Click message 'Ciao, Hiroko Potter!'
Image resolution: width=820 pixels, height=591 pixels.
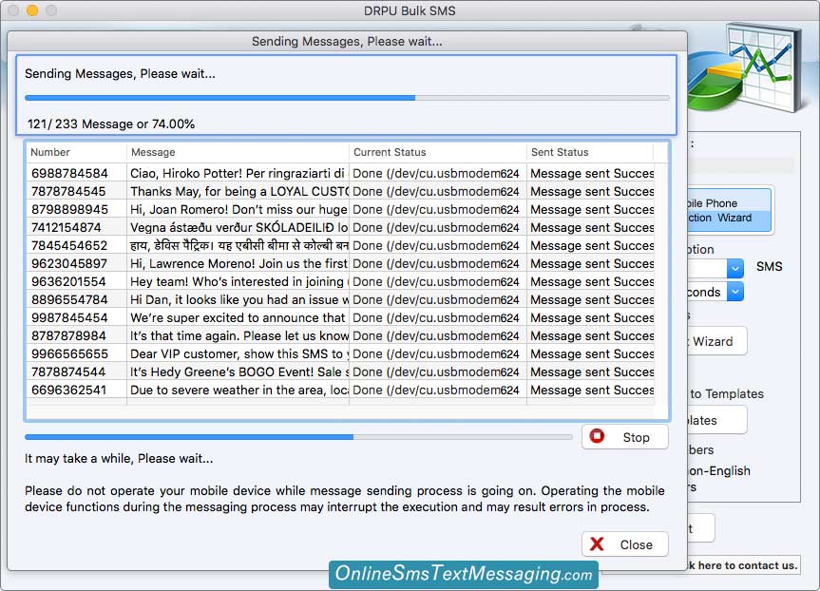pyautogui.click(x=238, y=173)
